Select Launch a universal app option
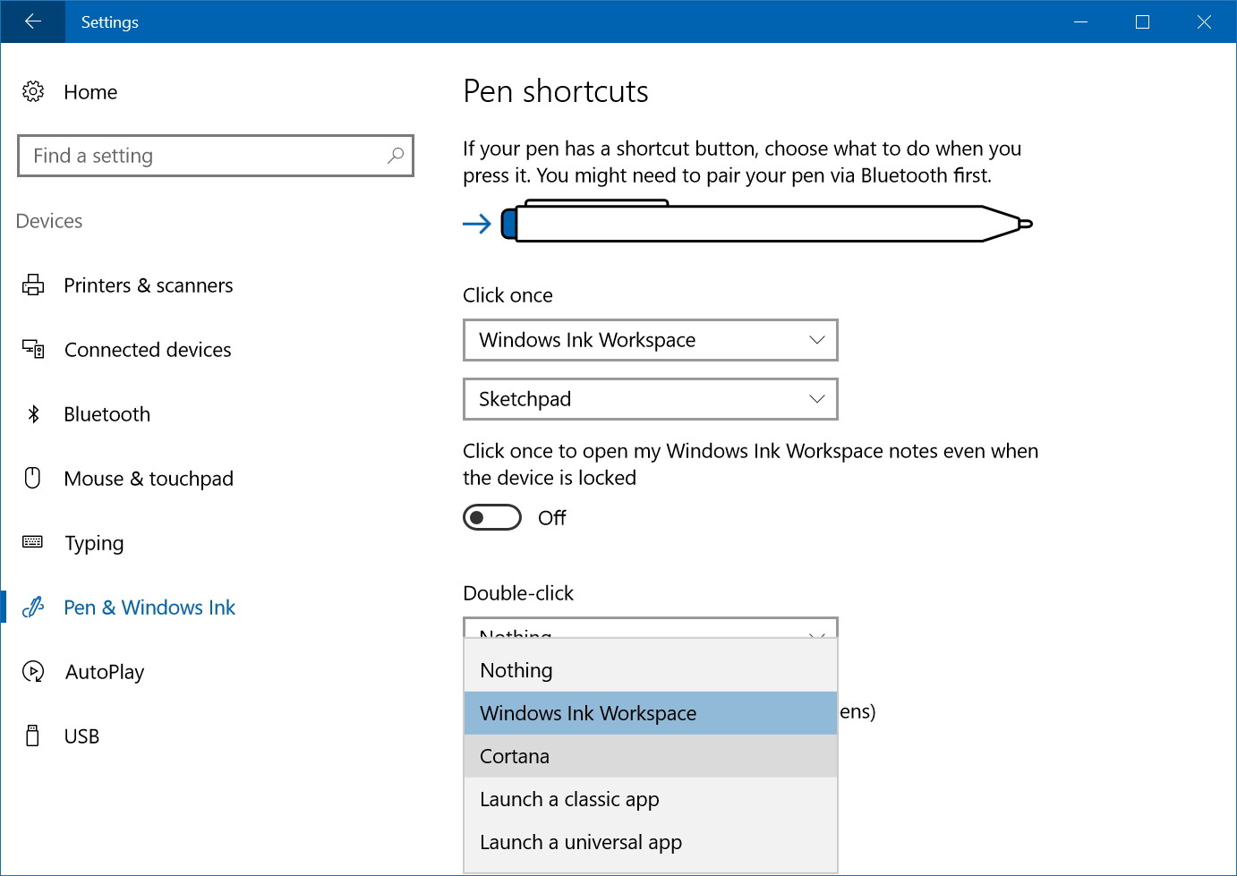Image resolution: width=1237 pixels, height=876 pixels. pos(651,842)
